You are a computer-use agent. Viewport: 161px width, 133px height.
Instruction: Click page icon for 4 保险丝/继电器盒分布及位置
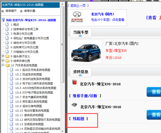click(7, 38)
